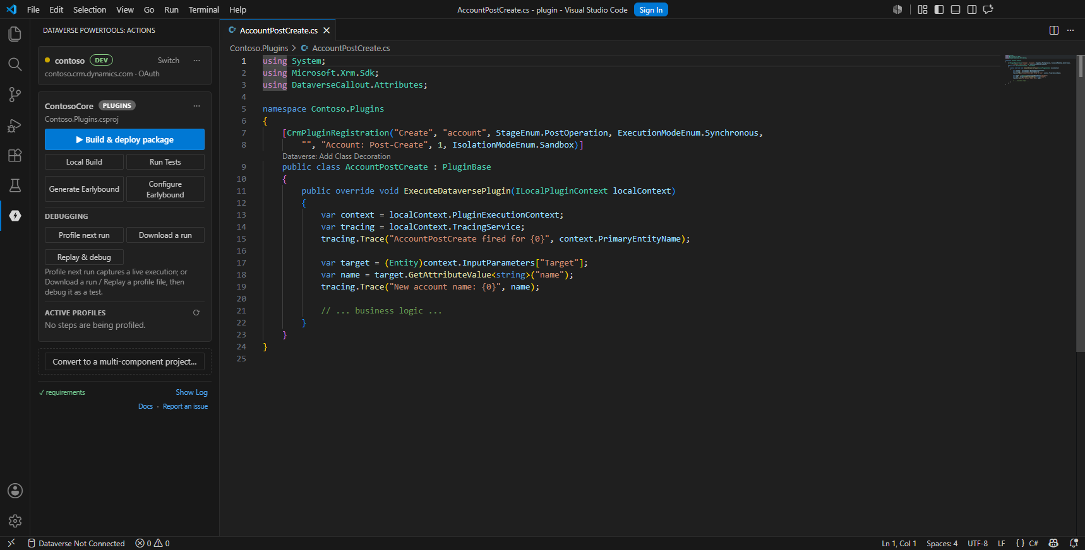Screen dimensions: 1085x550
Task: Open contoso environment more options menu
Action: point(196,61)
